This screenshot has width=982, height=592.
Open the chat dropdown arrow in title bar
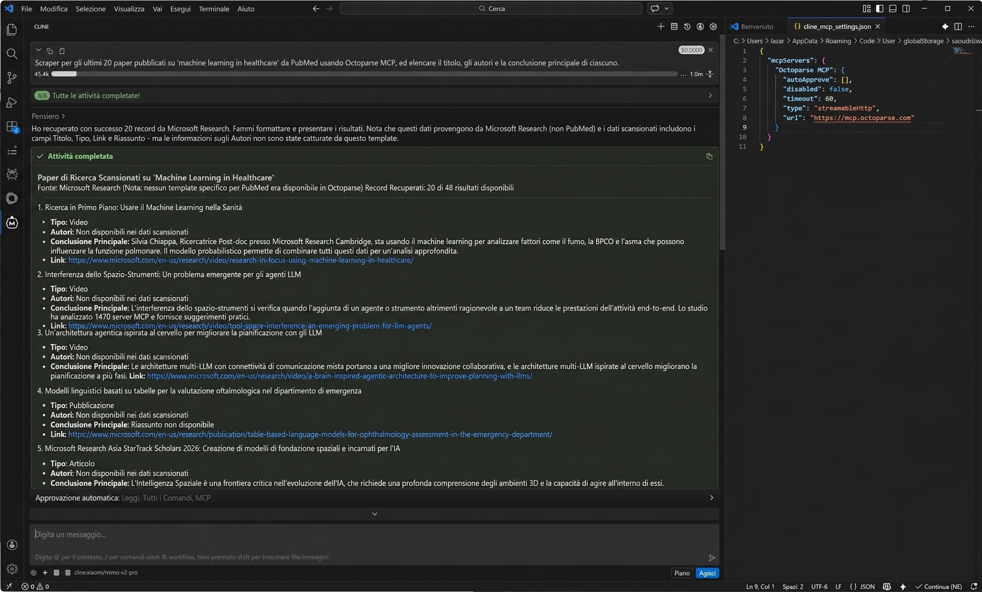pos(666,8)
